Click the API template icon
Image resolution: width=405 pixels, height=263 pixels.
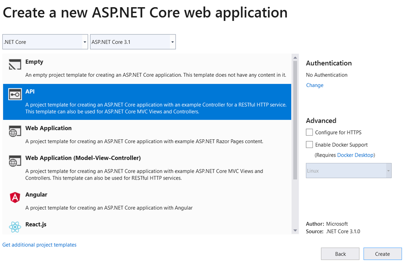[15, 95]
